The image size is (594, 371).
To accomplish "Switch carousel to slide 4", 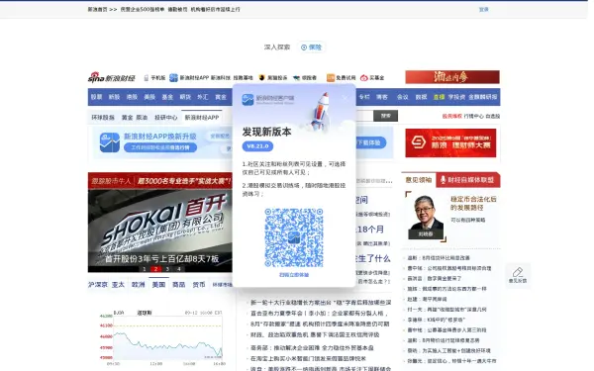I will point(179,269).
